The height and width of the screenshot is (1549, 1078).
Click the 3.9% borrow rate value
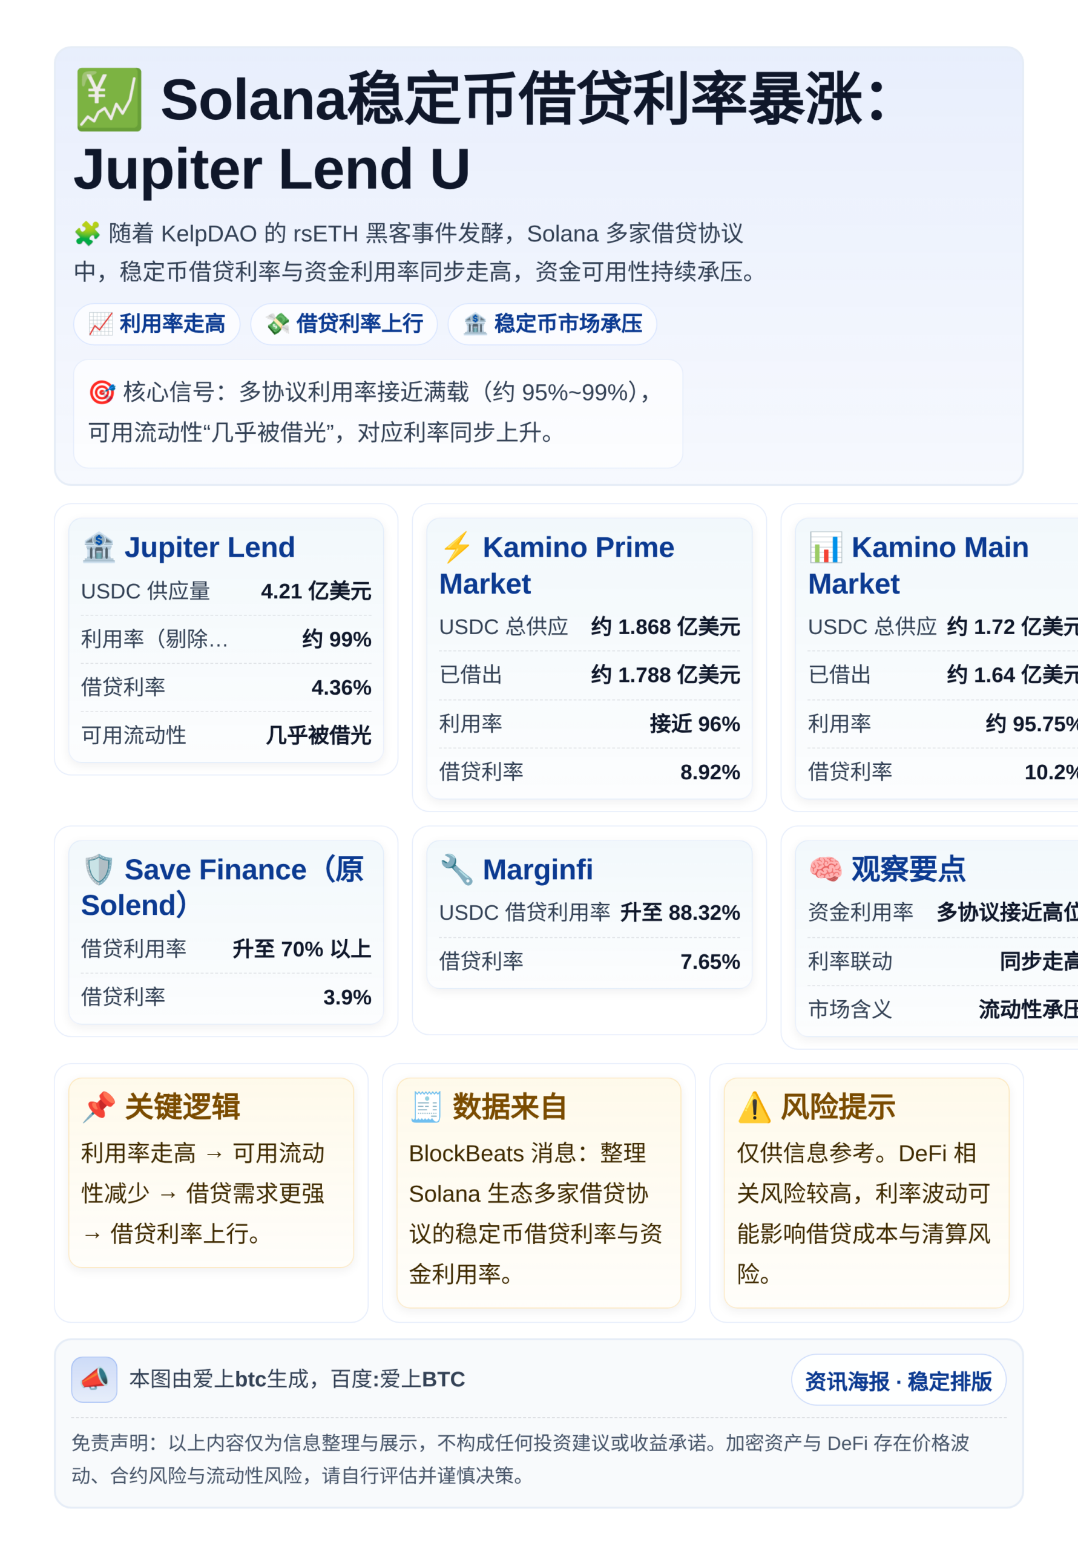tap(347, 997)
